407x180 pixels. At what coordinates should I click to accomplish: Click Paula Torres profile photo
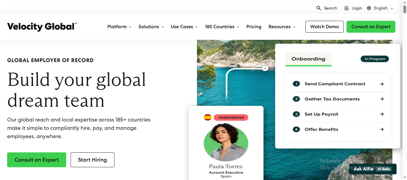pyautogui.click(x=226, y=142)
